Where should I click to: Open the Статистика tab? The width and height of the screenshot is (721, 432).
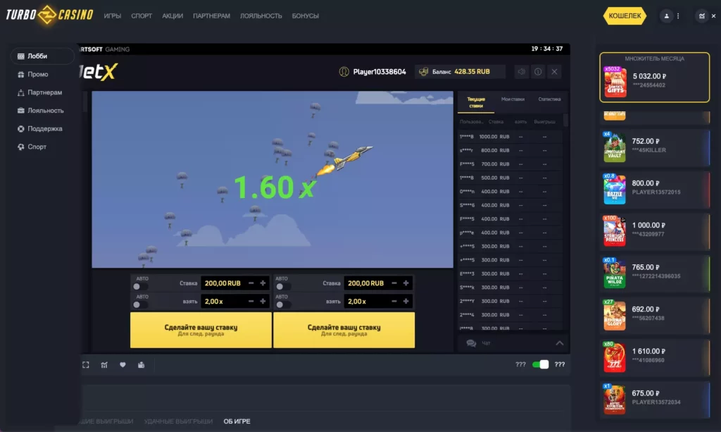pyautogui.click(x=549, y=99)
